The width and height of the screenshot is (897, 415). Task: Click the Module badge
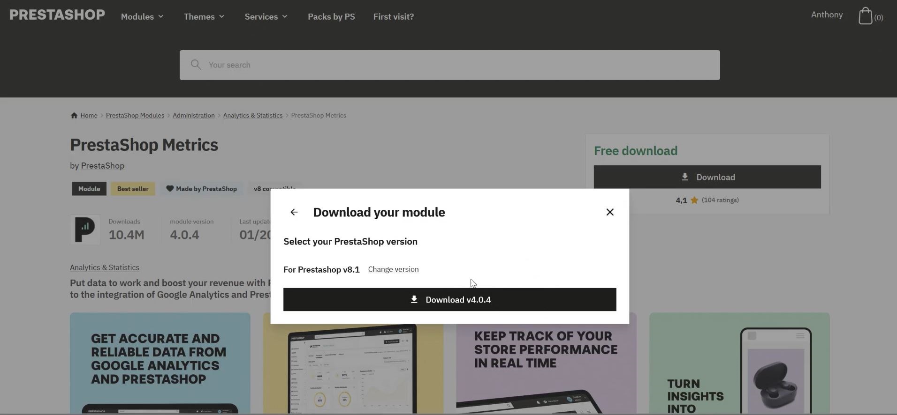pos(89,189)
